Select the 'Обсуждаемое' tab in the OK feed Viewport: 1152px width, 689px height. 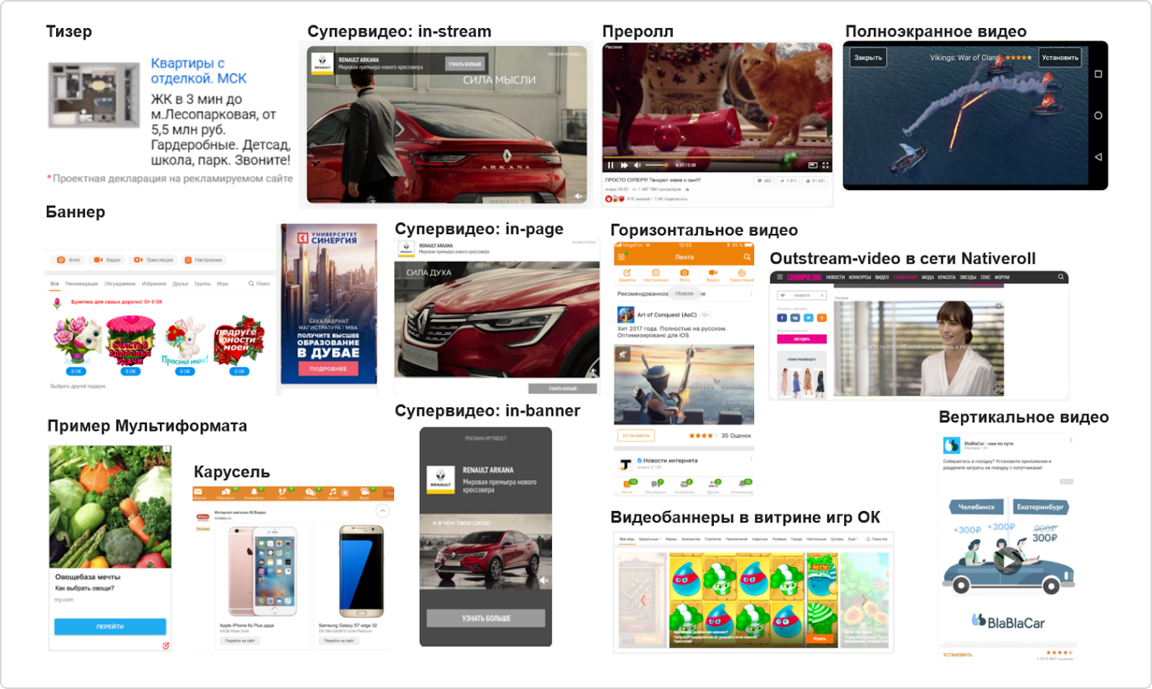click(x=120, y=284)
